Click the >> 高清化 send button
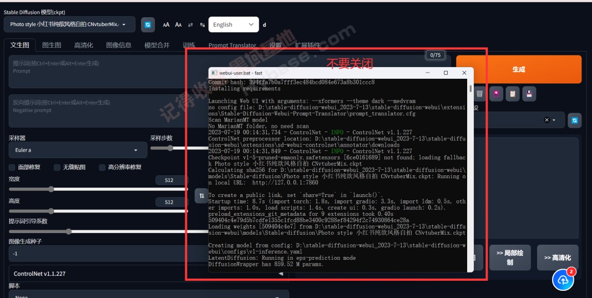This screenshot has height=298, width=592. click(558, 257)
